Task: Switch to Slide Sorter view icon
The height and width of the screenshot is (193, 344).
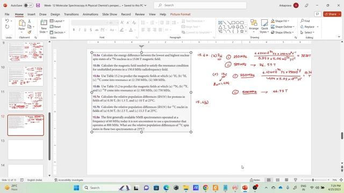Action: [277, 180]
